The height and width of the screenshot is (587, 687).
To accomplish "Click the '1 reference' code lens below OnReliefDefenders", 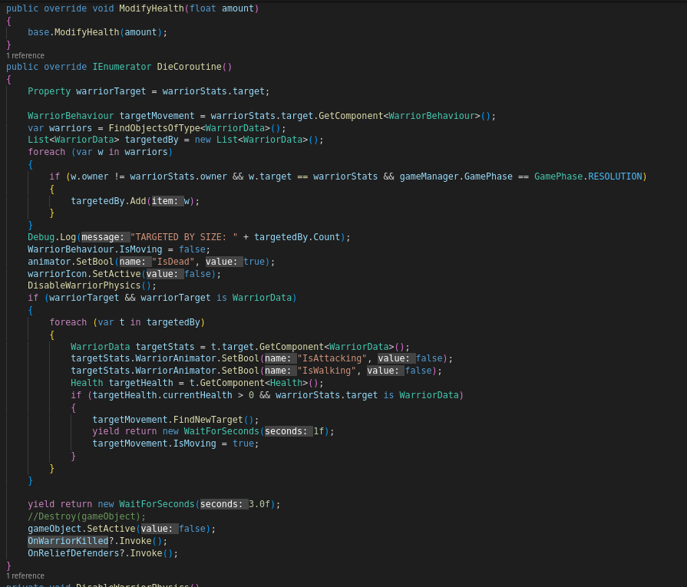I will (x=25, y=575).
